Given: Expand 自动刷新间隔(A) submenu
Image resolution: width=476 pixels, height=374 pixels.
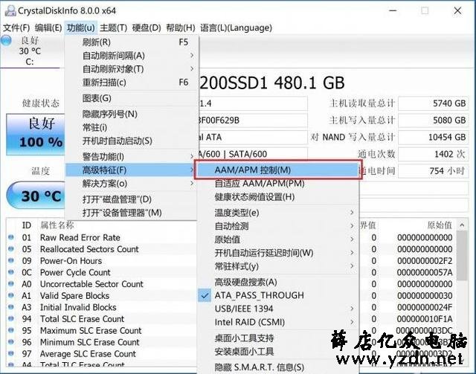Looking at the screenshot, I should click(x=132, y=56).
